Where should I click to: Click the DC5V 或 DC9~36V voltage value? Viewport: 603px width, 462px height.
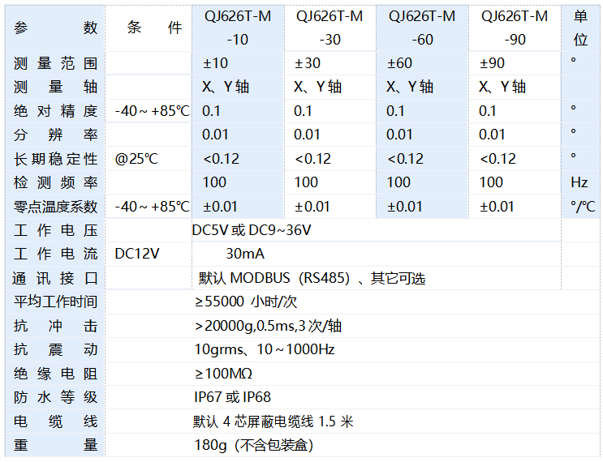tap(251, 231)
